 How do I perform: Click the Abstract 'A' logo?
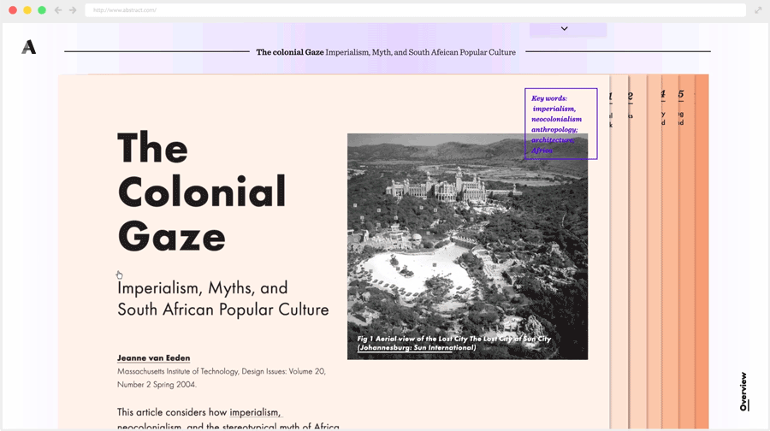coord(29,47)
